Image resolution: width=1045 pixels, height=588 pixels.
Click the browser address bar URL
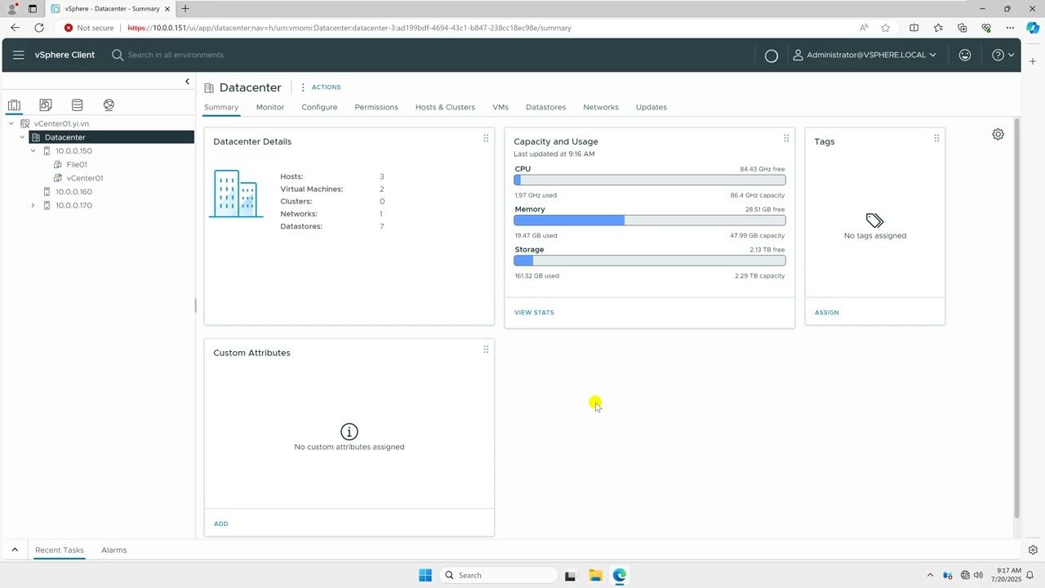coord(349,28)
